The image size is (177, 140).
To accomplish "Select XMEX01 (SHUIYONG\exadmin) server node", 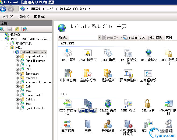I will click(30, 39).
